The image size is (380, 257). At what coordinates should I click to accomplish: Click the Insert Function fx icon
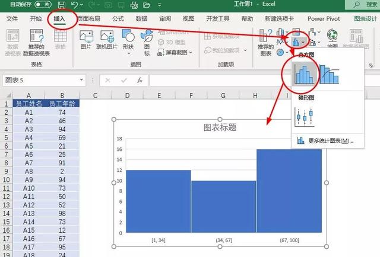point(140,80)
